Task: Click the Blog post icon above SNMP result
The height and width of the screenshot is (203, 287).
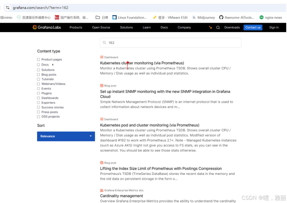Action: [x=102, y=85]
